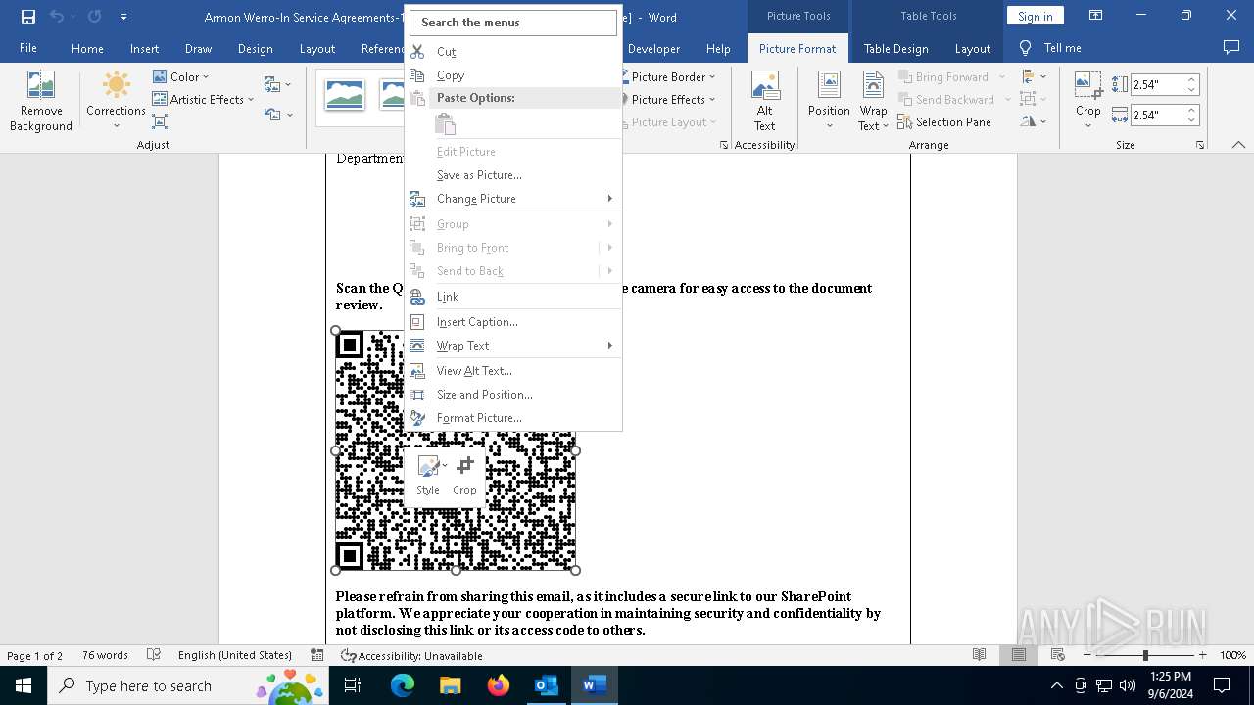Switch to Draw tab
The image size is (1254, 705).
(198, 48)
